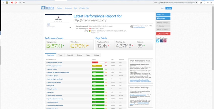Open the Waterfall tab
This screenshot has width=214, height=109.
coord(69,55)
